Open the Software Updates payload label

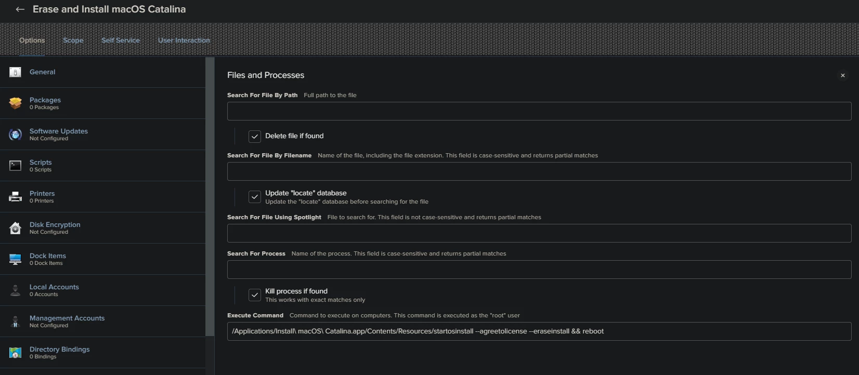pos(59,131)
